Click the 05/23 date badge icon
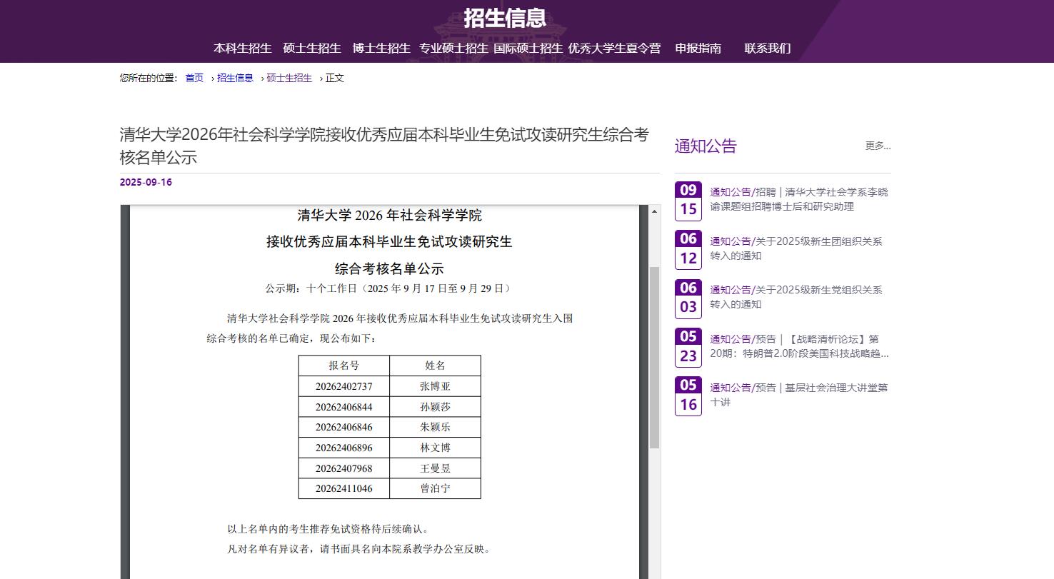Viewport: 1054px width, 579px height. point(688,348)
